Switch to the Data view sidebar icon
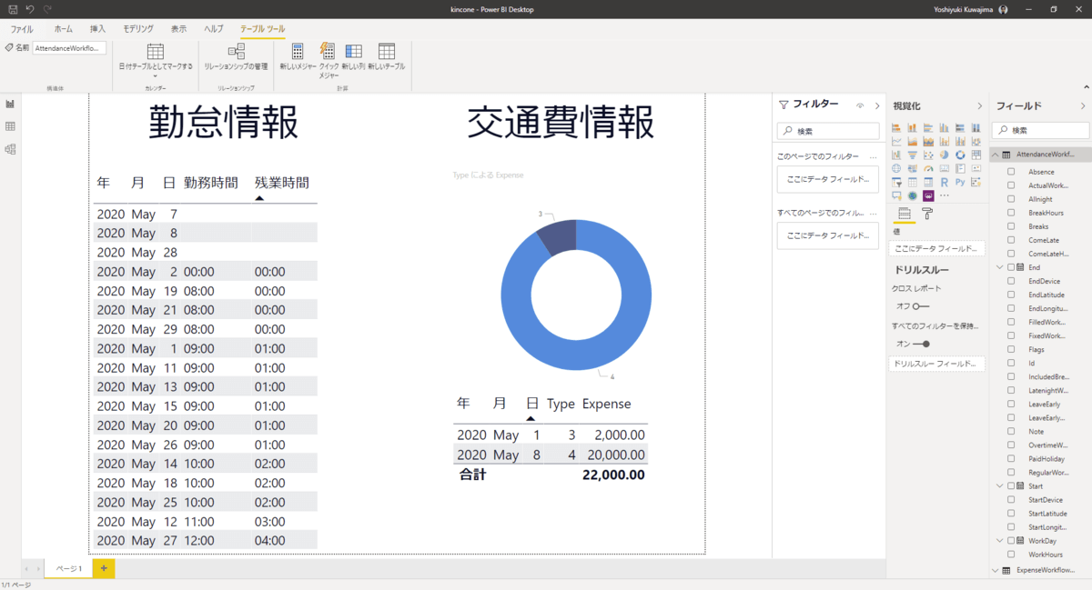 [x=10, y=126]
